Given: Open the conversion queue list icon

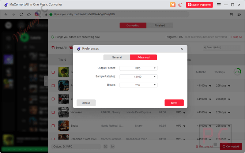Looking at the screenshot, I should pos(239,14).
